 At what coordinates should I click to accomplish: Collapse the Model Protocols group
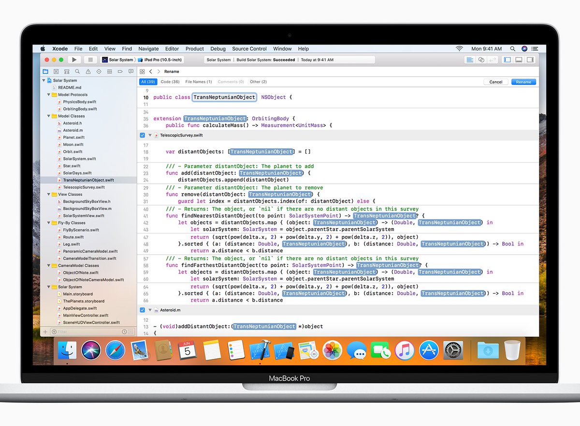coord(49,95)
